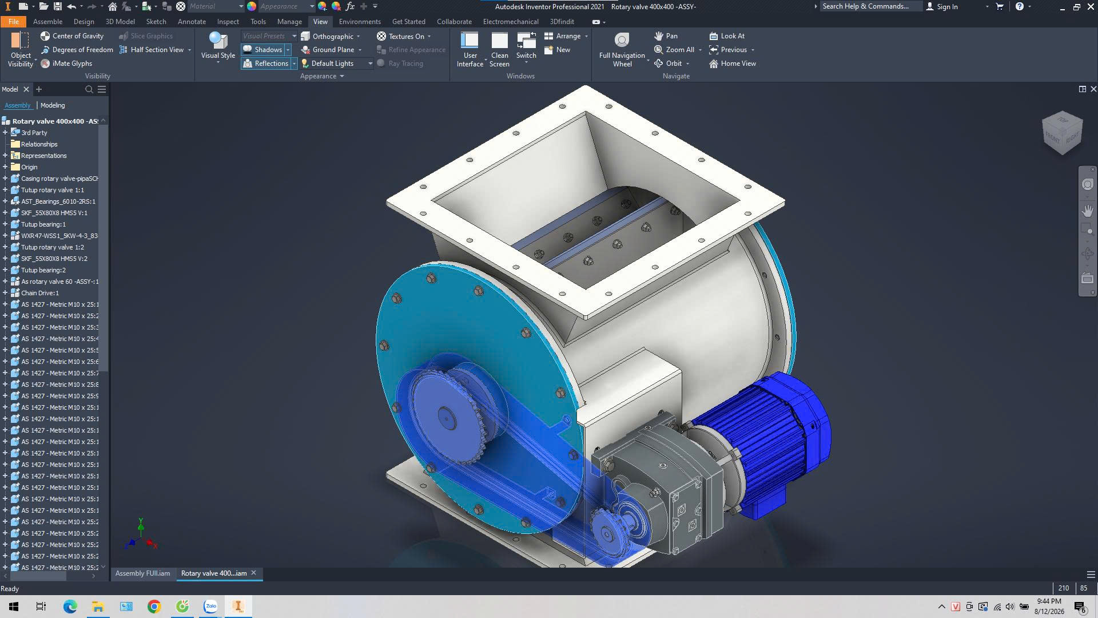The width and height of the screenshot is (1098, 618).
Task: Open the File menu
Action: [x=13, y=22]
